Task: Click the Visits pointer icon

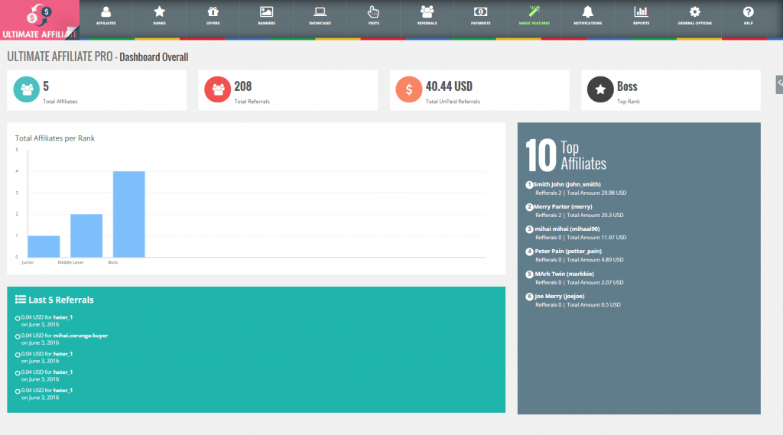Action: [x=373, y=12]
